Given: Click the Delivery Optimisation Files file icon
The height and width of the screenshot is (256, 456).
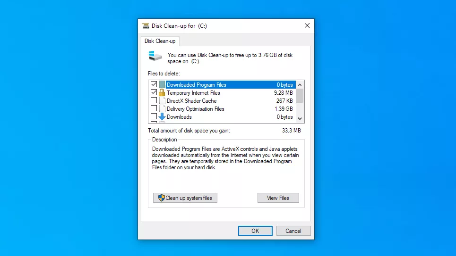Looking at the screenshot, I should [162, 109].
